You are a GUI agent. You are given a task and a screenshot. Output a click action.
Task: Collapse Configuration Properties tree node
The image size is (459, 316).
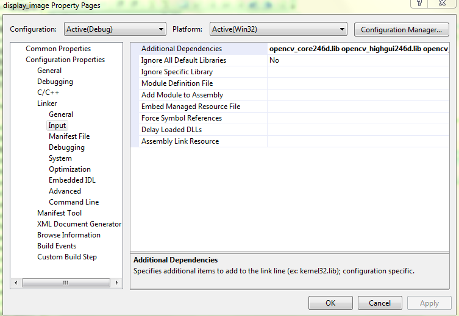[x=65, y=60]
